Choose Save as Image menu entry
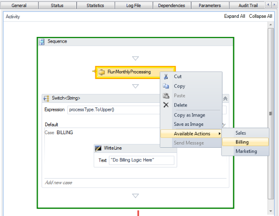This screenshot has width=279, height=216. pyautogui.click(x=189, y=124)
